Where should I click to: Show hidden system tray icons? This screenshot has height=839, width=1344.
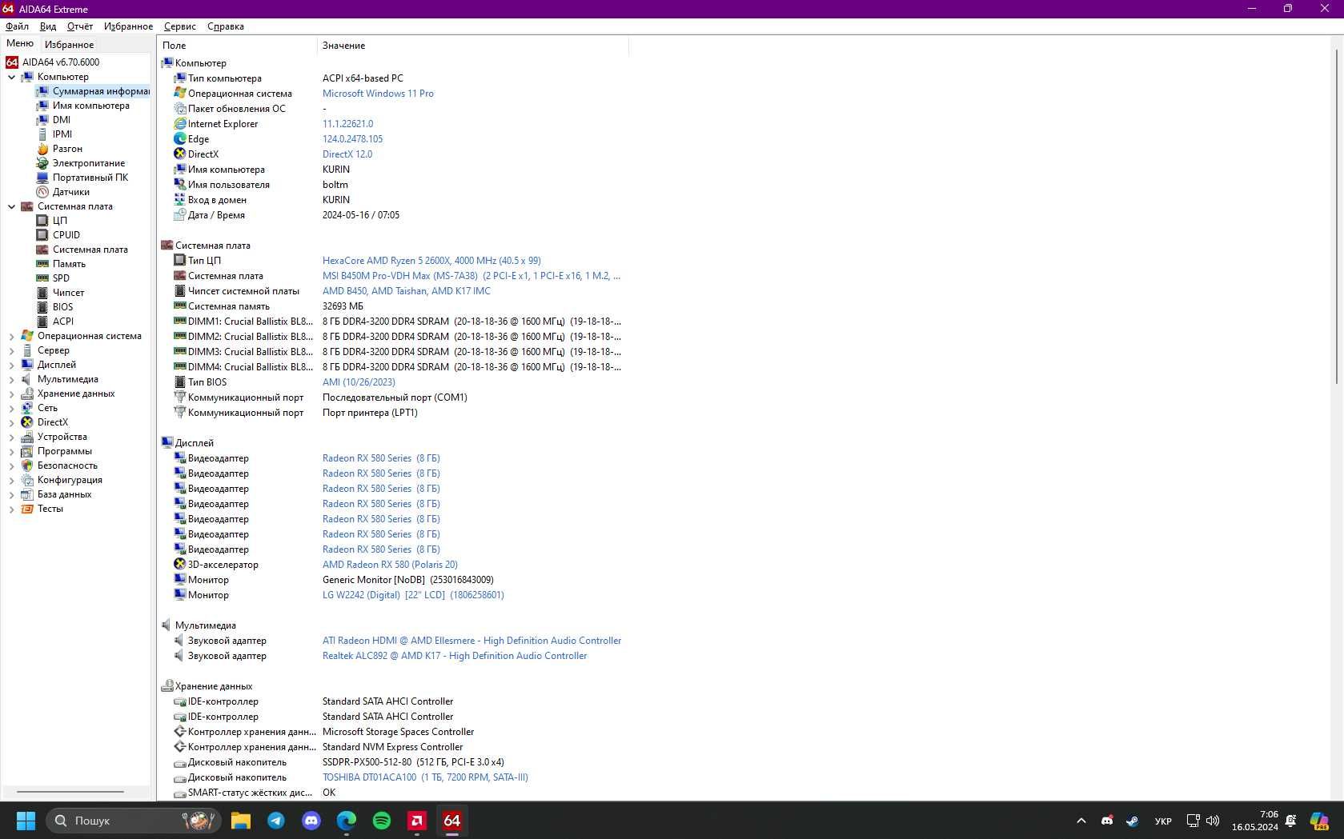(1081, 821)
